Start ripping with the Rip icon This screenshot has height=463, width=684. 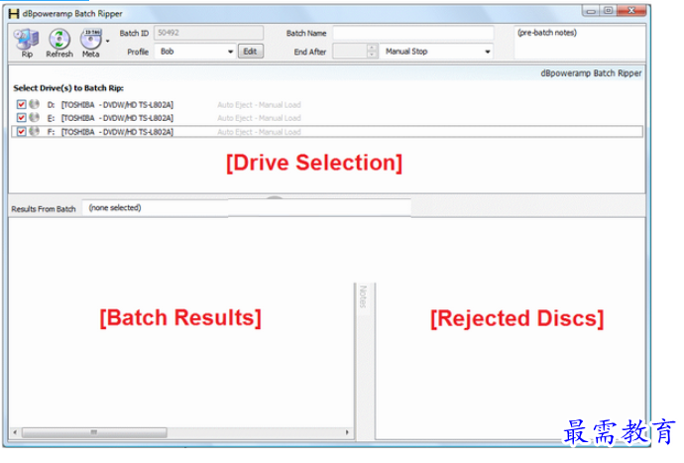pyautogui.click(x=27, y=43)
